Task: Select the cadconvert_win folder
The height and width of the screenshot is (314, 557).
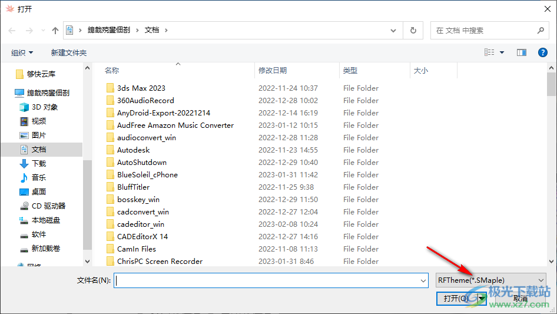Action: click(x=143, y=212)
